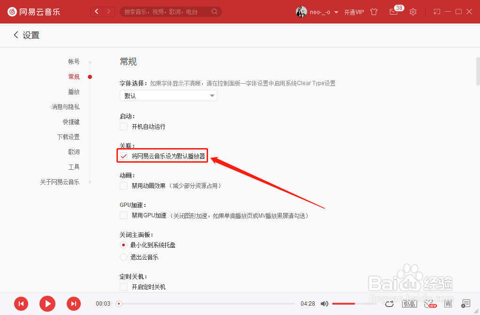Select 关于网易云音乐 in settings sidebar
The image size is (480, 315).
point(60,181)
